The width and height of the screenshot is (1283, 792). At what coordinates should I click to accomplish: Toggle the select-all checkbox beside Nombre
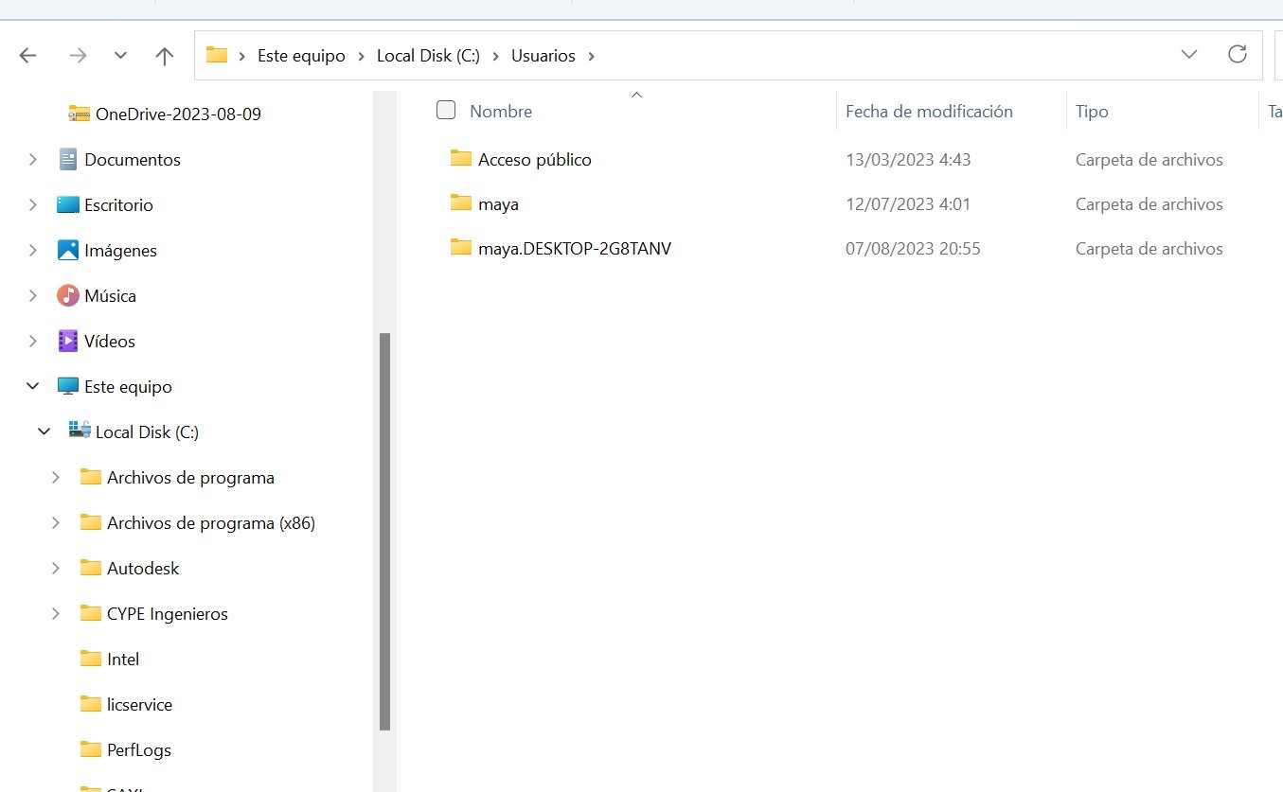pos(446,111)
